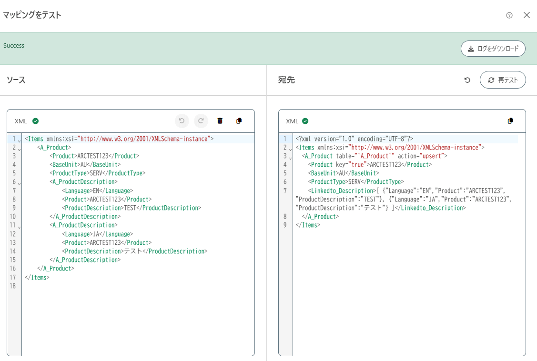This screenshot has height=361, width=537.
Task: Click the 再テスト retest button
Action: (x=502, y=80)
